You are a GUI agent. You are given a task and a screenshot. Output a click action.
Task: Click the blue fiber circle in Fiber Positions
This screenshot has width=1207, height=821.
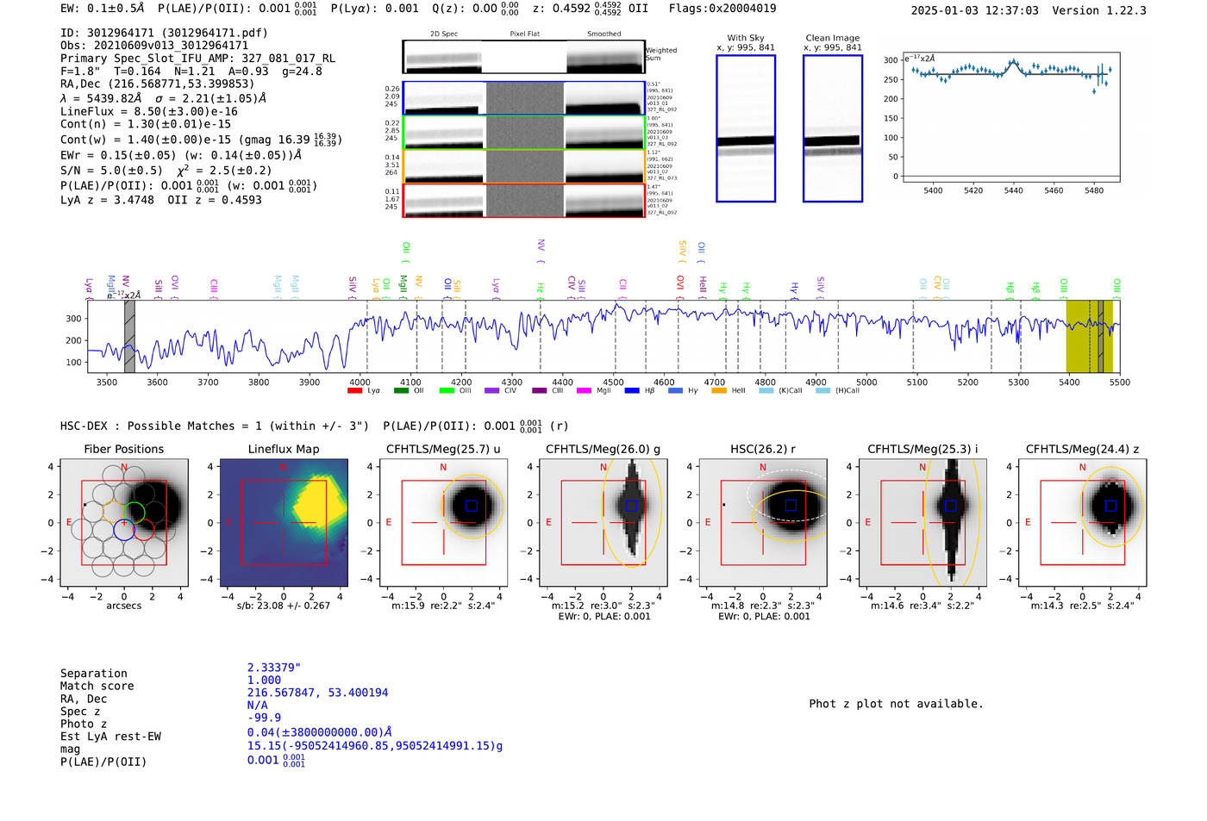[x=124, y=530]
